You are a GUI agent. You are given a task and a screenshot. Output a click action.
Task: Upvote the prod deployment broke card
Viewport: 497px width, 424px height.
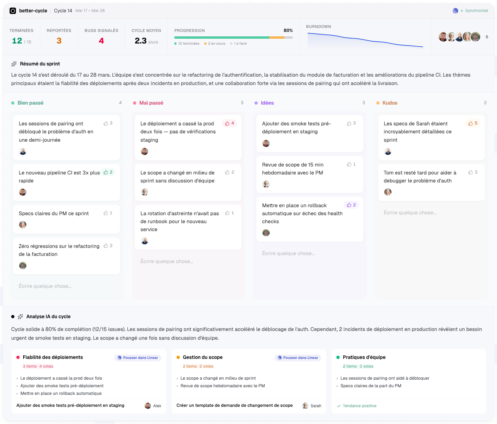230,123
